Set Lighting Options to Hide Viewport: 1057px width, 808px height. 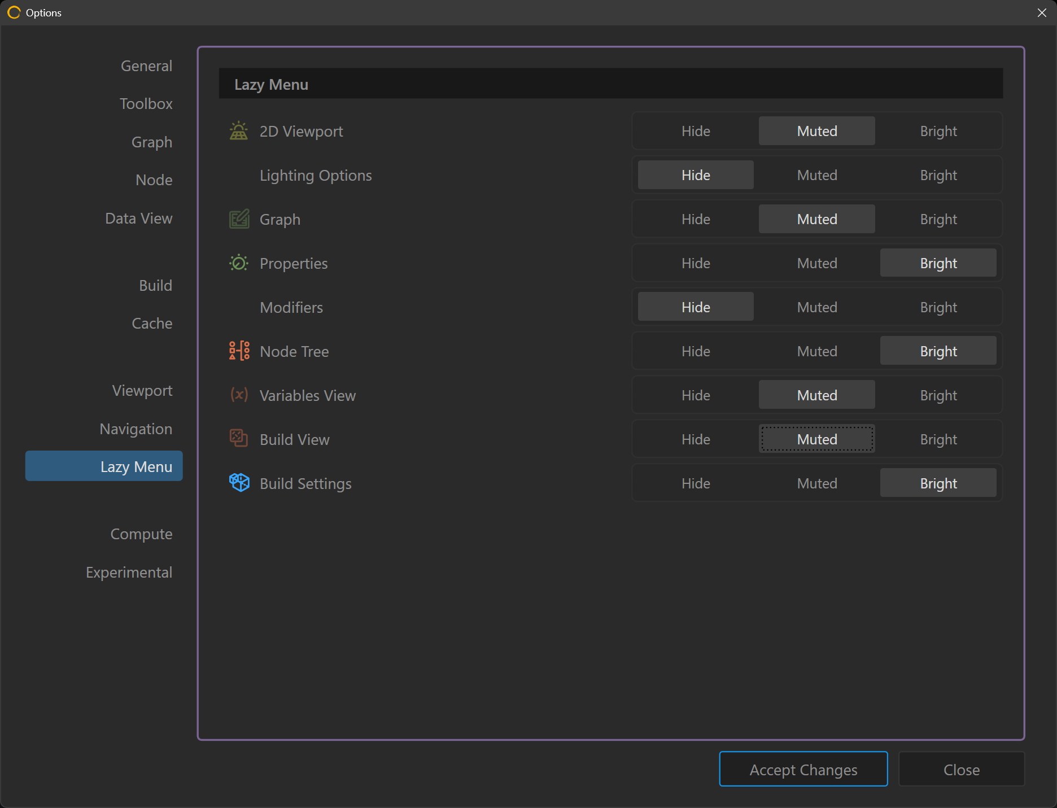(696, 175)
